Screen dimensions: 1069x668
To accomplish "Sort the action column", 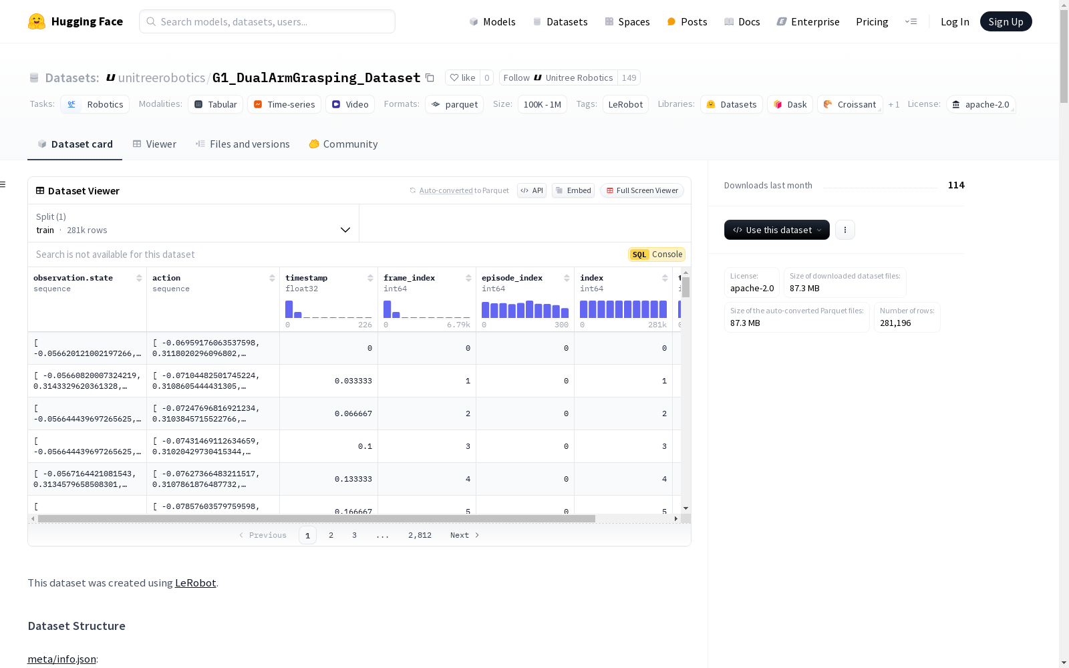I will 272,278.
